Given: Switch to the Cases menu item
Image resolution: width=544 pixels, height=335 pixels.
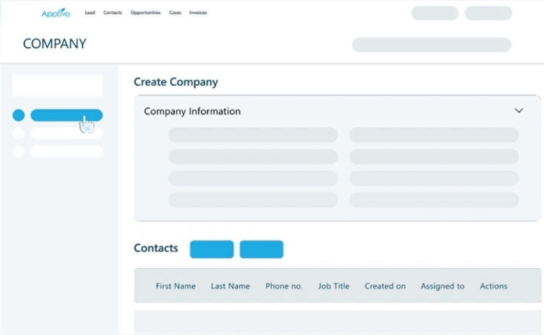Looking at the screenshot, I should point(175,13).
